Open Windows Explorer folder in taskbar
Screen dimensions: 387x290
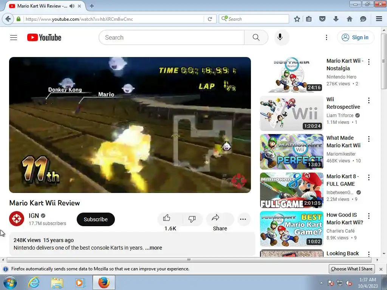[57, 282]
